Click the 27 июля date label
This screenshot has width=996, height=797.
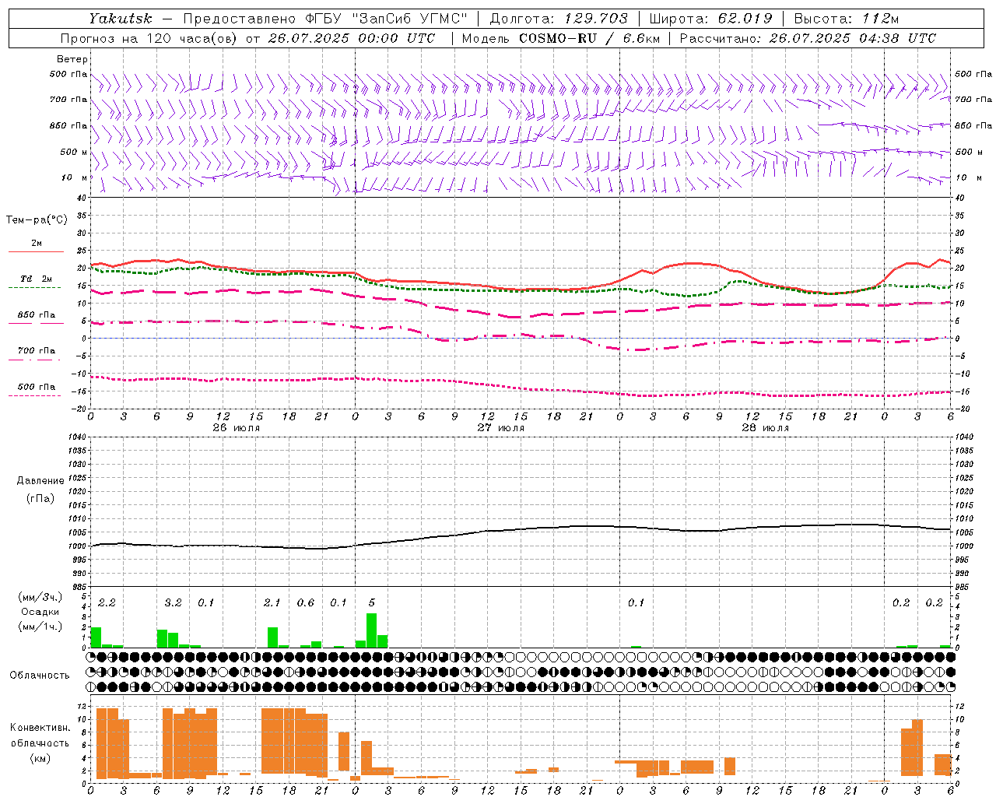[501, 428]
